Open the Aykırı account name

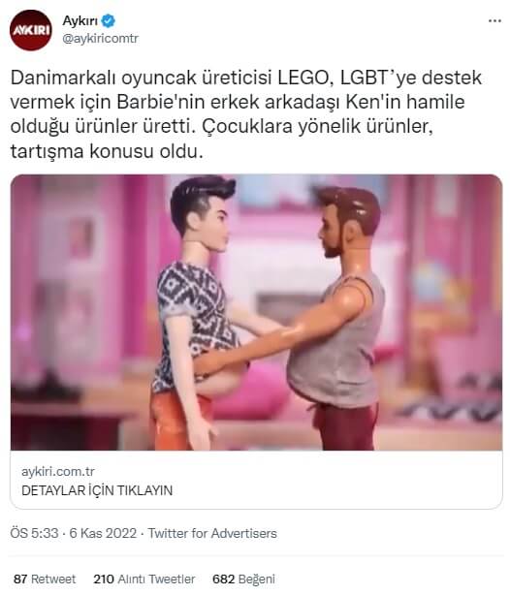click(80, 21)
